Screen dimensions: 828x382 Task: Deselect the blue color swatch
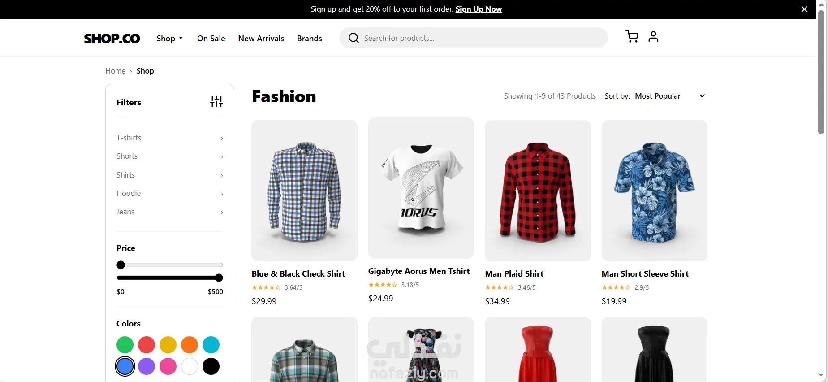125,366
